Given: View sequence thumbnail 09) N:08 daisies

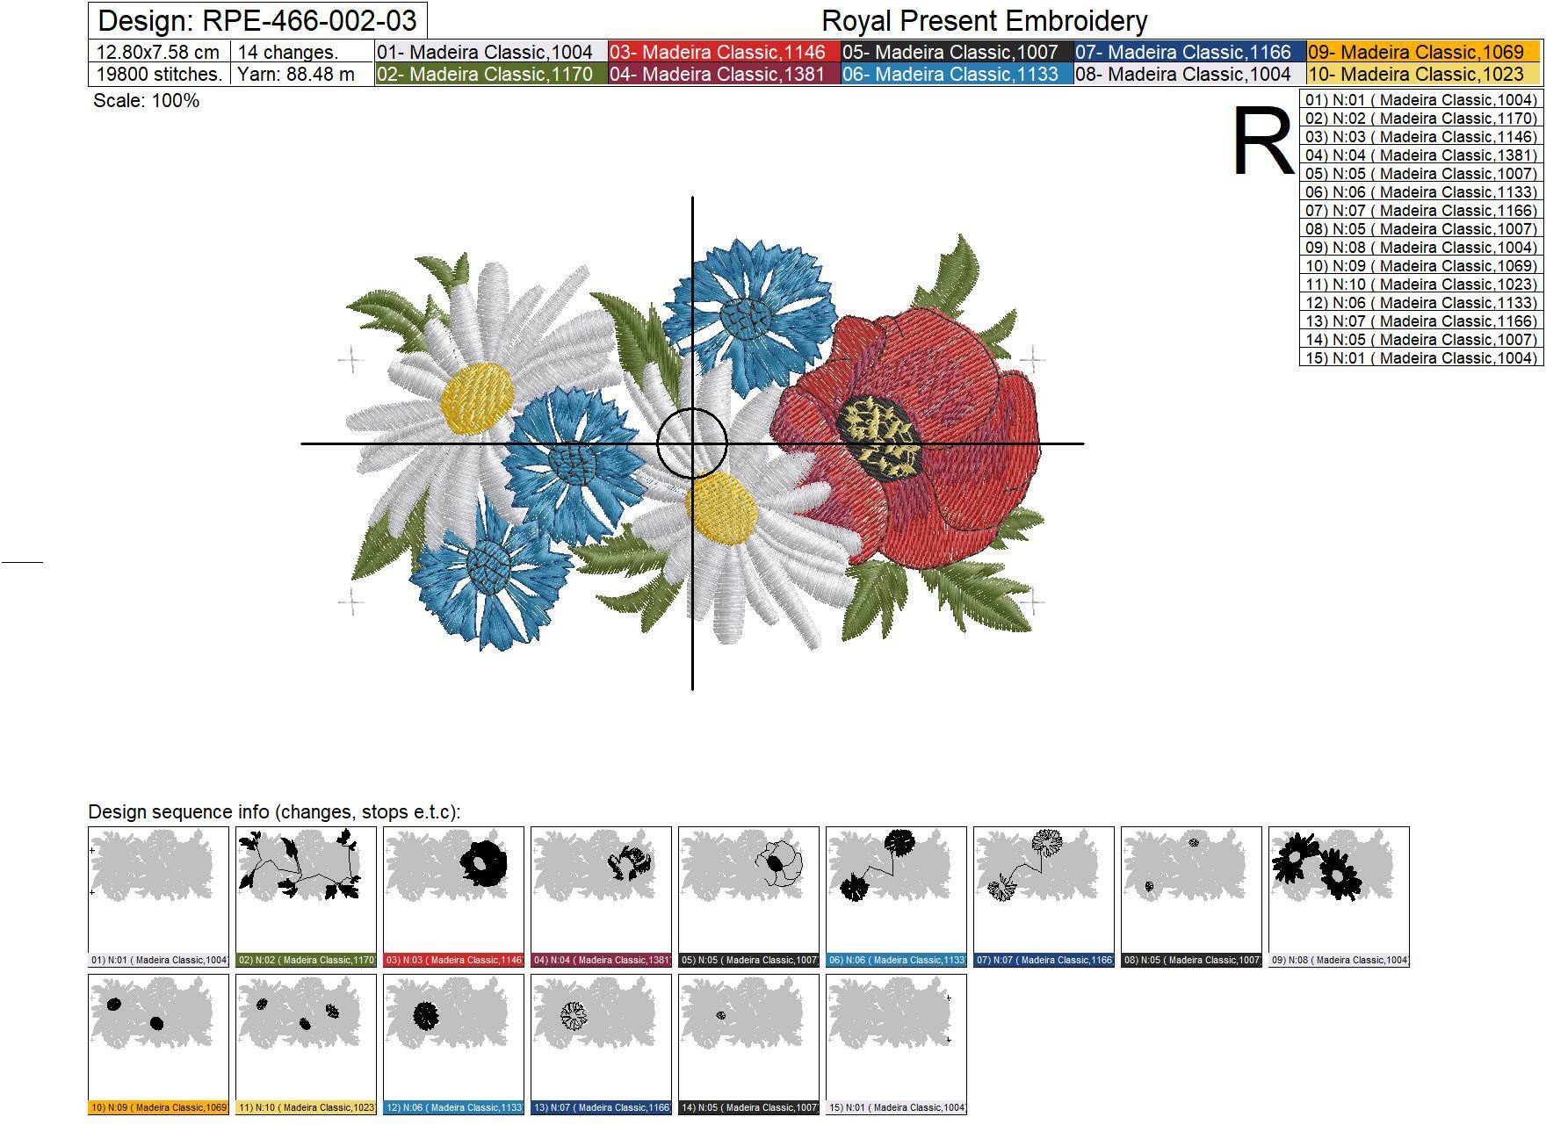Looking at the screenshot, I should click(x=1339, y=897).
